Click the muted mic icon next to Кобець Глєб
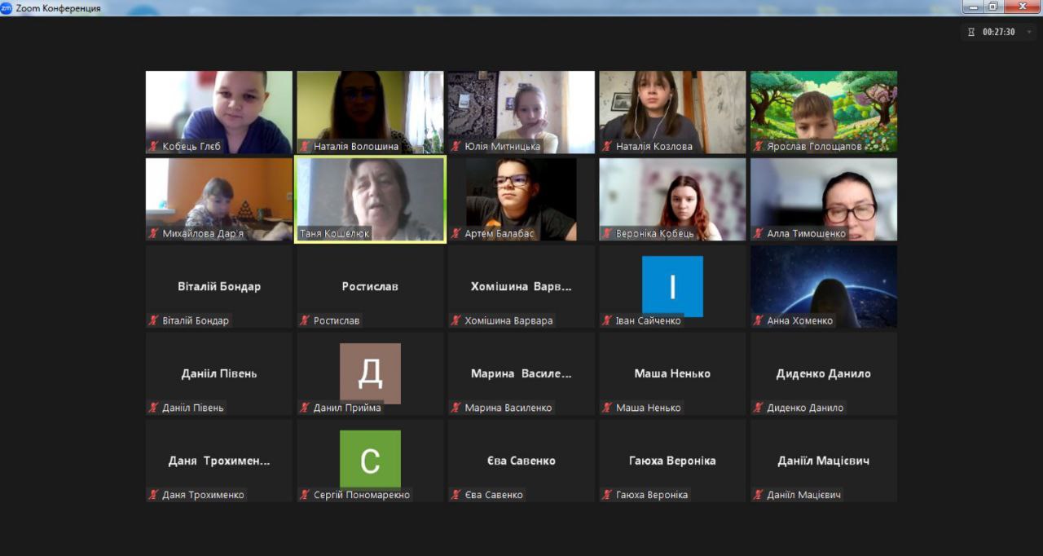 [153, 147]
